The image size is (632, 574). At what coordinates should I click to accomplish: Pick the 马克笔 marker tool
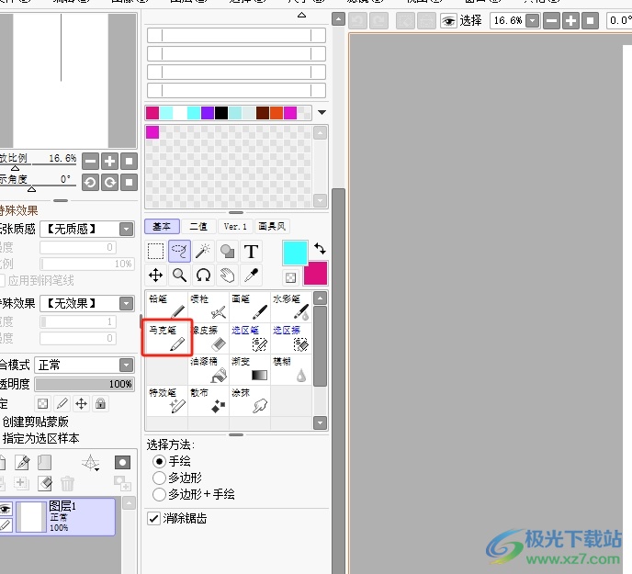167,338
